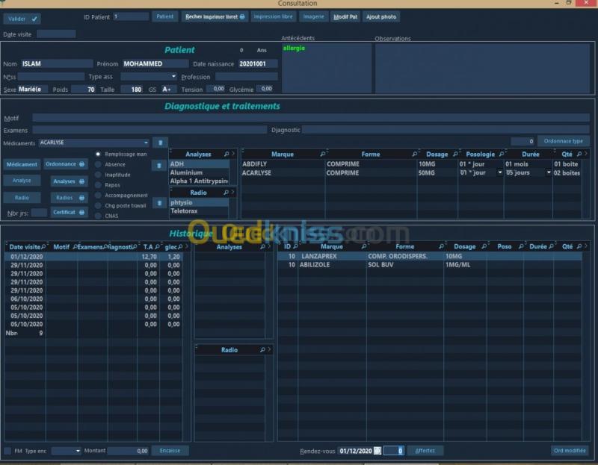Click magnifier in treatment Qté column header

[x=579, y=154]
